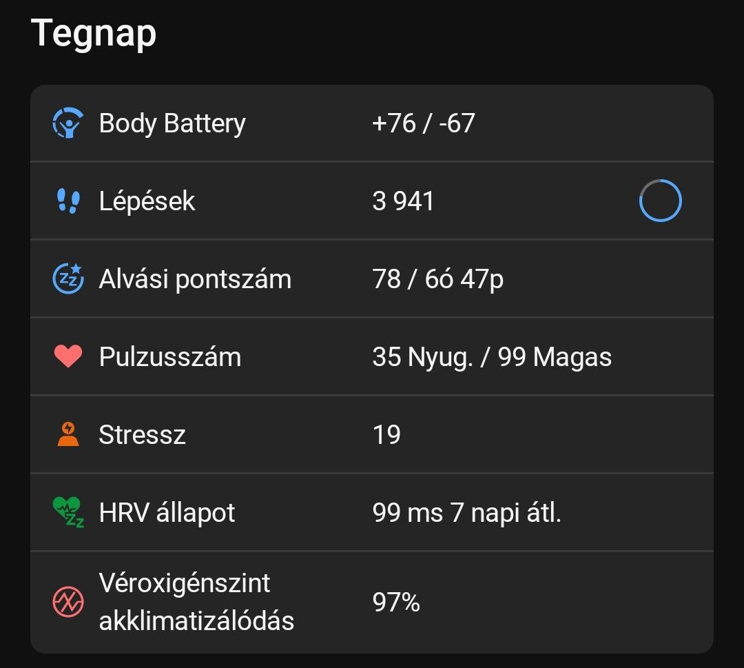
Task: Tap the Véroxigénszint pulse ox icon
Action: coord(68,602)
